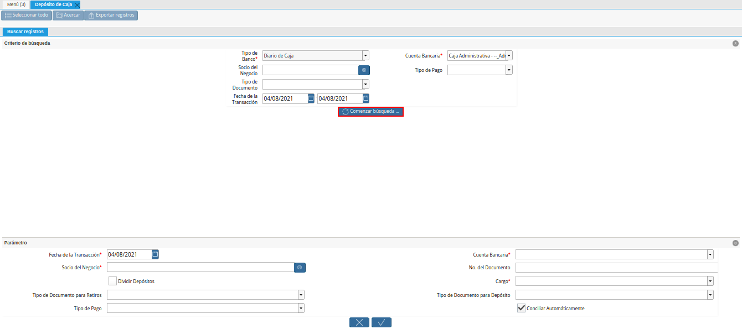Collapse the Parámetro section
This screenshot has height=329, width=742.
pyautogui.click(x=735, y=243)
